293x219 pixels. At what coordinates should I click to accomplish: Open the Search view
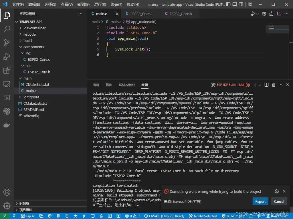(x=6, y=29)
